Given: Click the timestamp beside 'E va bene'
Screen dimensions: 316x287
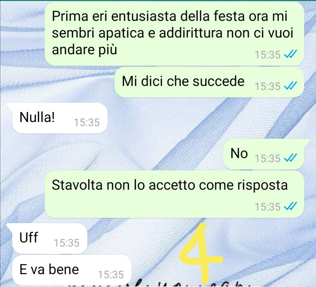Looking at the screenshot, I should (x=111, y=275).
